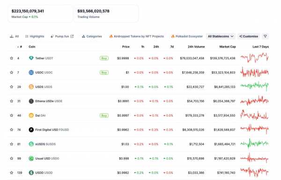
Task: Open the All Stablecoins dropdown
Action: 221,36
